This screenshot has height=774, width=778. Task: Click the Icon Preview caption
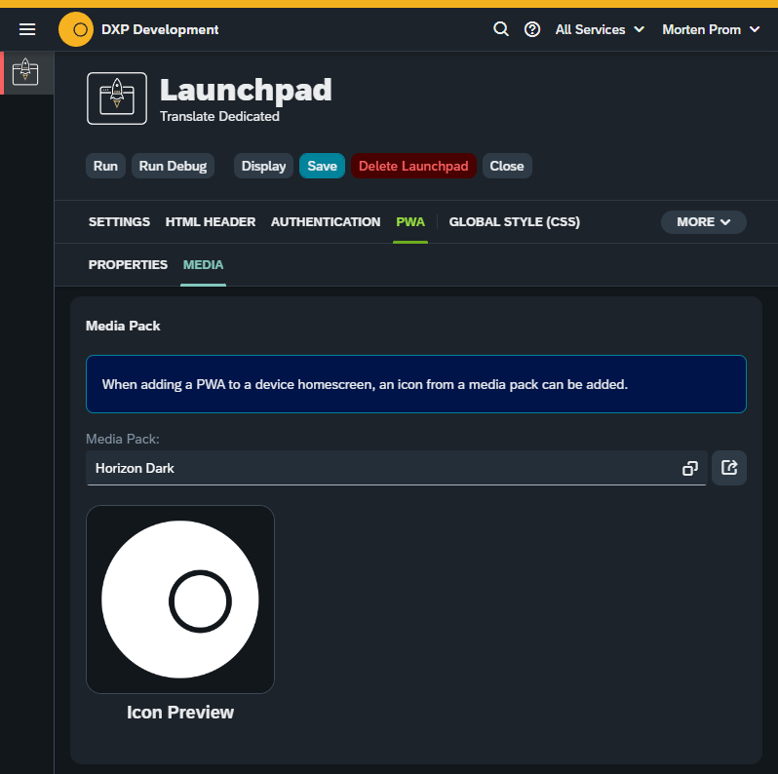pyautogui.click(x=180, y=713)
